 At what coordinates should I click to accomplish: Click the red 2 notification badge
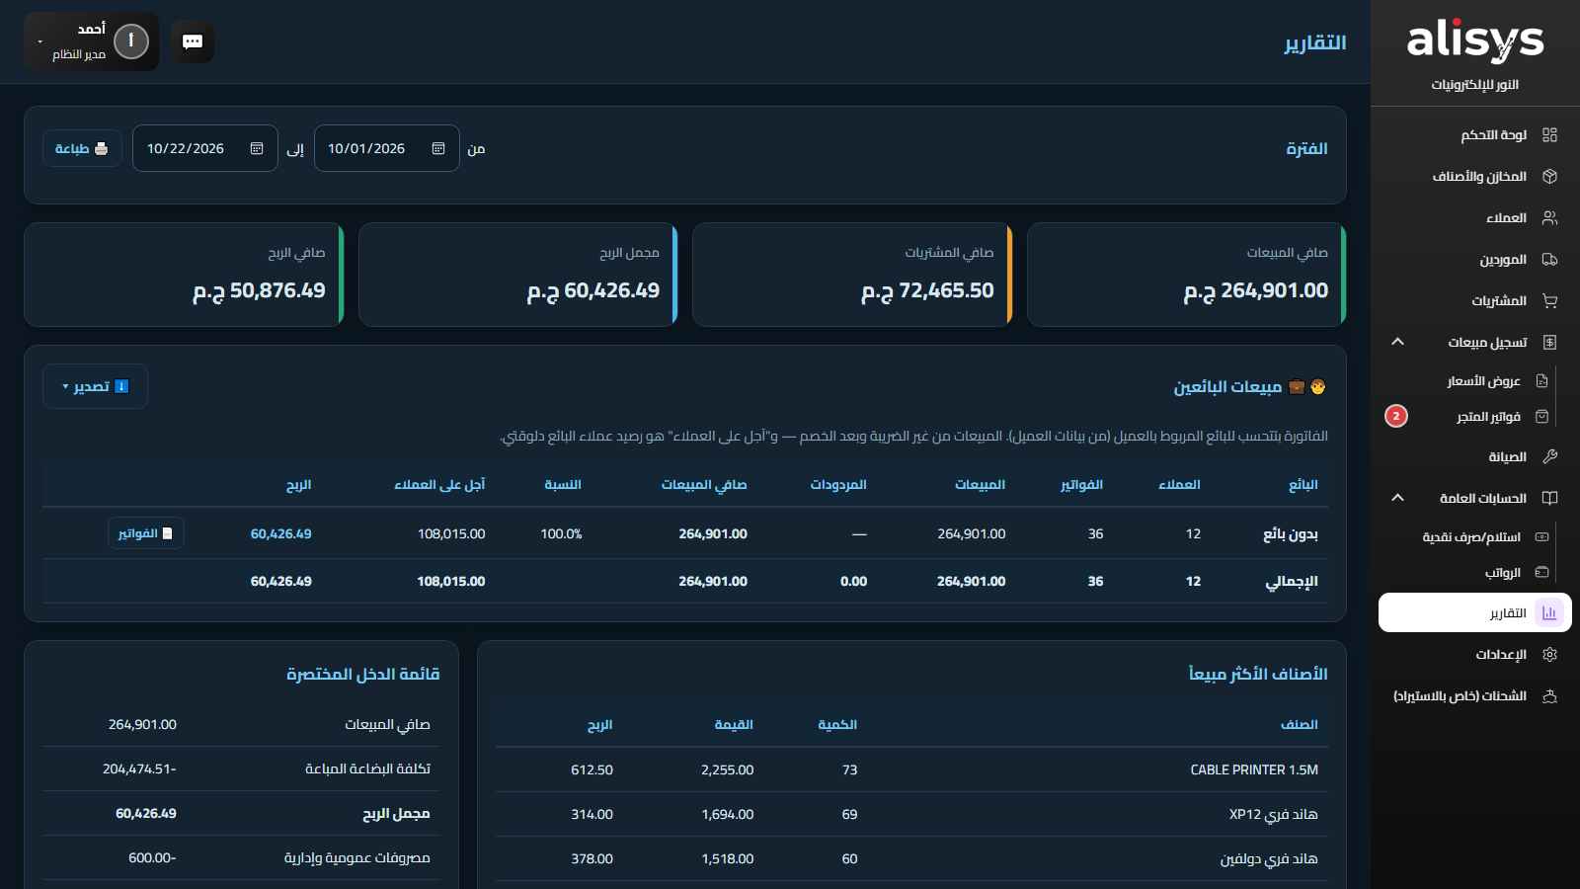pos(1396,416)
